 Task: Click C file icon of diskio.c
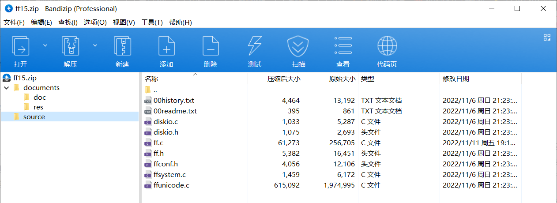pyautogui.click(x=148, y=122)
